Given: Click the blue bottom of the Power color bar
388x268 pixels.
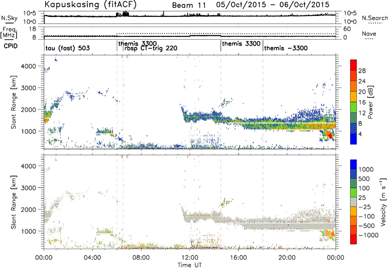Looking at the screenshot, I should point(354,139).
